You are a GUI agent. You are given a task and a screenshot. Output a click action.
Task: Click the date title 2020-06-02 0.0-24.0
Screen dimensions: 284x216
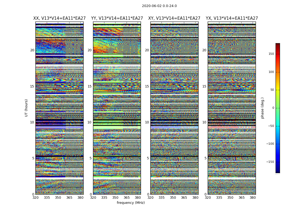point(159,6)
